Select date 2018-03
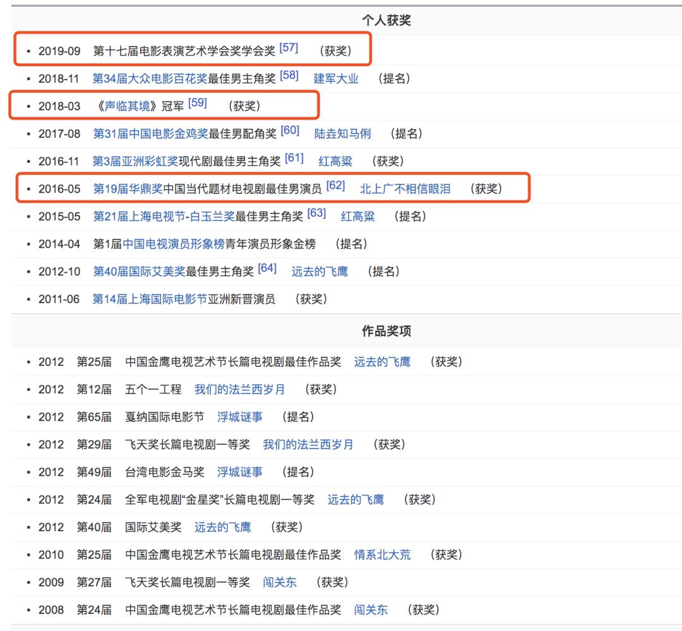The image size is (682, 631). pyautogui.click(x=59, y=106)
